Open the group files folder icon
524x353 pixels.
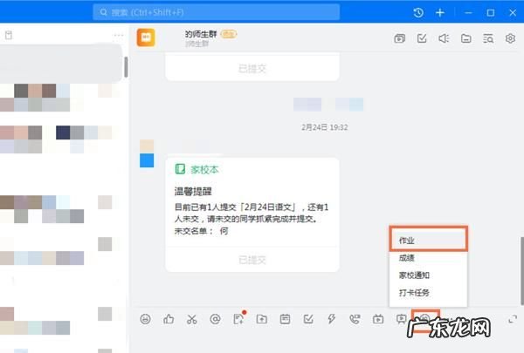[465, 38]
